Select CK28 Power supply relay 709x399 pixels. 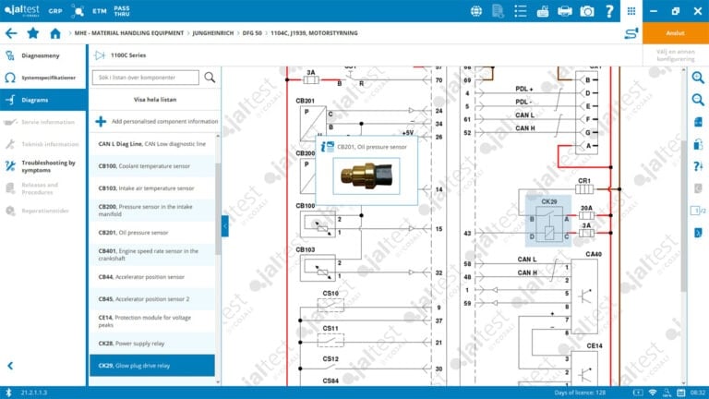(152, 344)
